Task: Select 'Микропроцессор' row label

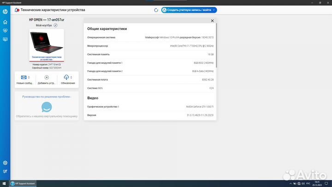Action: [x=98, y=46]
